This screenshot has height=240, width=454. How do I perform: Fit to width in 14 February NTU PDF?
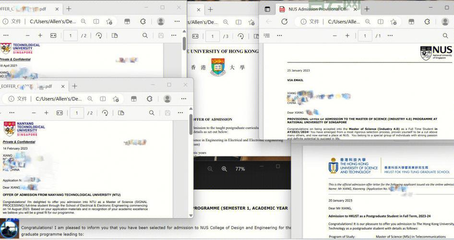[x=60, y=113]
